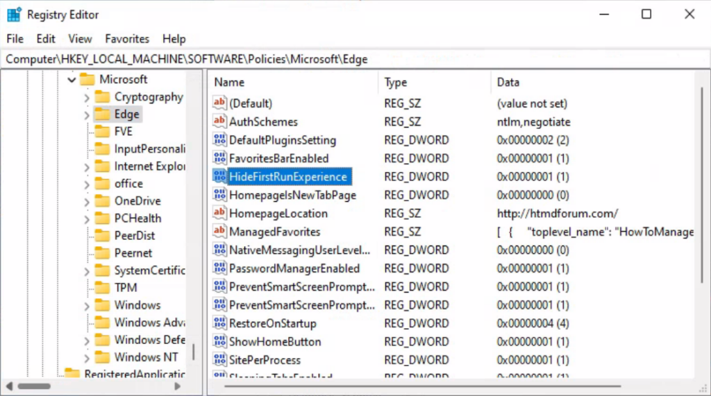Click the ntlm,negotiate data cell
711x396 pixels.
(x=533, y=121)
